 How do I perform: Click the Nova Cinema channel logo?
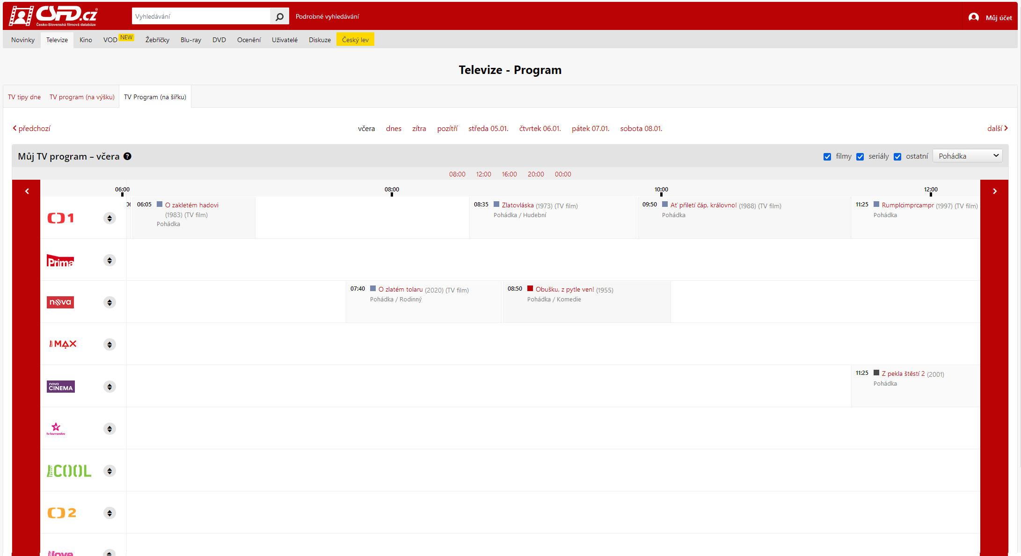point(60,387)
